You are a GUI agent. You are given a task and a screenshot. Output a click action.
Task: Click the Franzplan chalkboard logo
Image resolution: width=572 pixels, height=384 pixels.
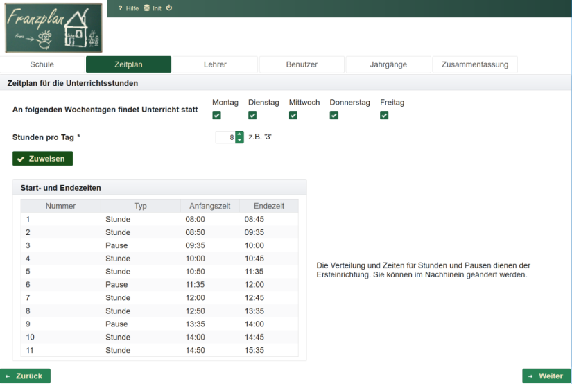pyautogui.click(x=53, y=27)
